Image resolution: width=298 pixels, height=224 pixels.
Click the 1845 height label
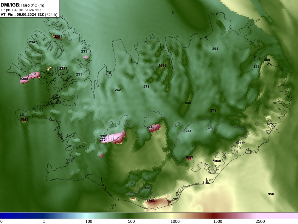click(x=24, y=120)
